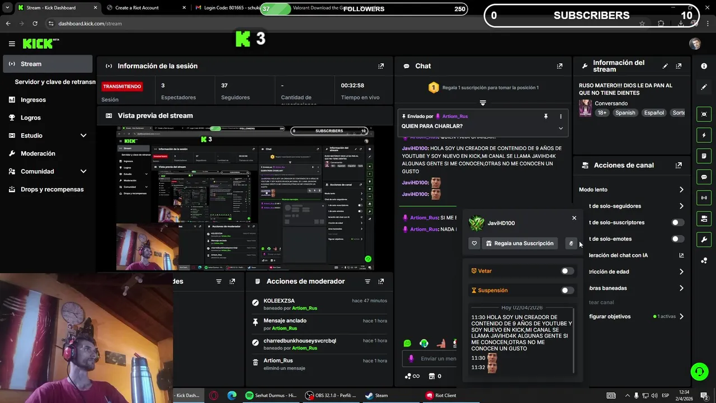This screenshot has width=716, height=403.
Task: Click the stream preview thumbnail
Action: [245, 198]
